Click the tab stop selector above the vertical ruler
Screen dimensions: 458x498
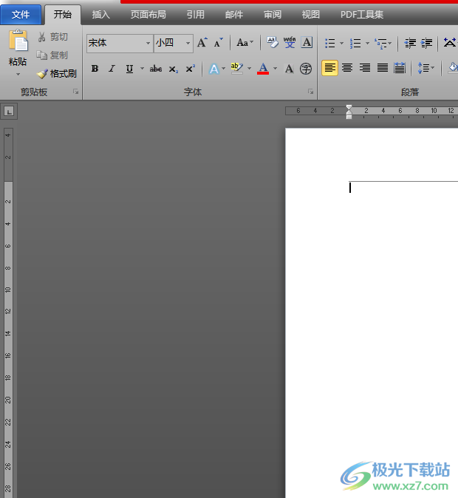[x=9, y=111]
